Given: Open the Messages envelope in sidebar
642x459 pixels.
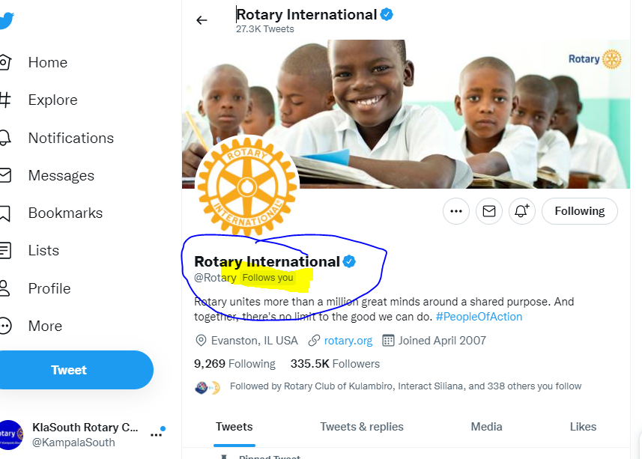Looking at the screenshot, I should click(47, 175).
